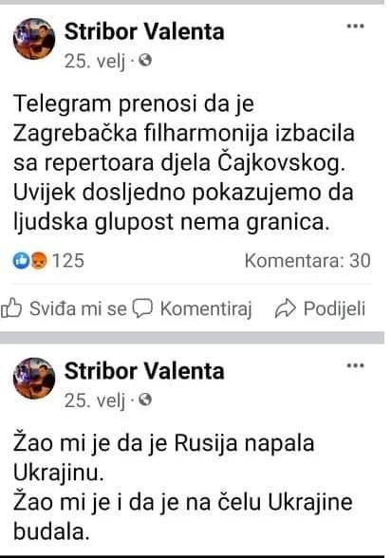The image size is (391, 558).
Task: Open the 25. velj timestamp on second post
Action: point(95,400)
